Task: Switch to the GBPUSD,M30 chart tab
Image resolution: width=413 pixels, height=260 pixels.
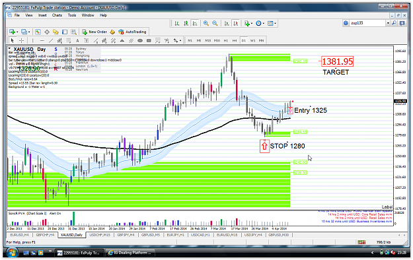Action: click(x=279, y=235)
